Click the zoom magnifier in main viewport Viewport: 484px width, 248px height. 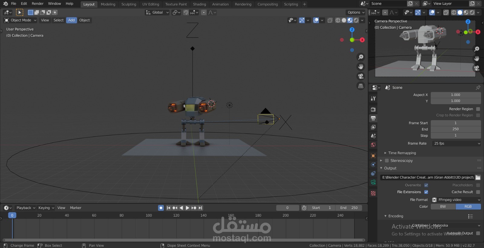[x=361, y=57]
